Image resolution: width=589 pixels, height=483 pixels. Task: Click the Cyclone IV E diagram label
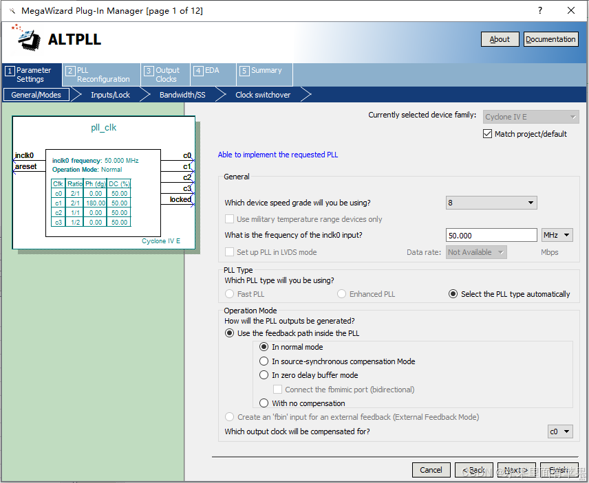point(161,240)
